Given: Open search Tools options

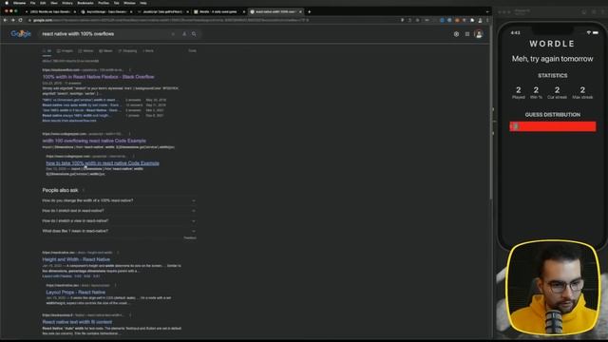Looking at the screenshot, I should (192, 50).
